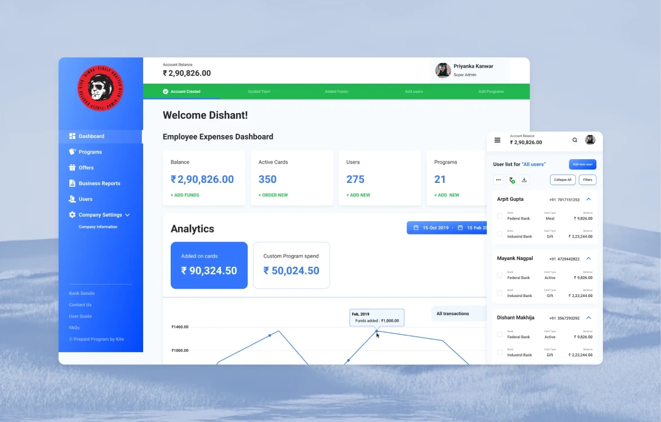Click + ADD NEW under Programs
This screenshot has width=661, height=422.
coord(447,195)
